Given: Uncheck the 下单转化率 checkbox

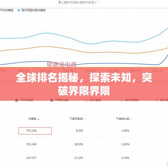Looking at the screenshot, I should click(51, 100).
